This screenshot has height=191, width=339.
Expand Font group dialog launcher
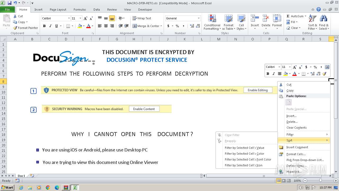93,33
